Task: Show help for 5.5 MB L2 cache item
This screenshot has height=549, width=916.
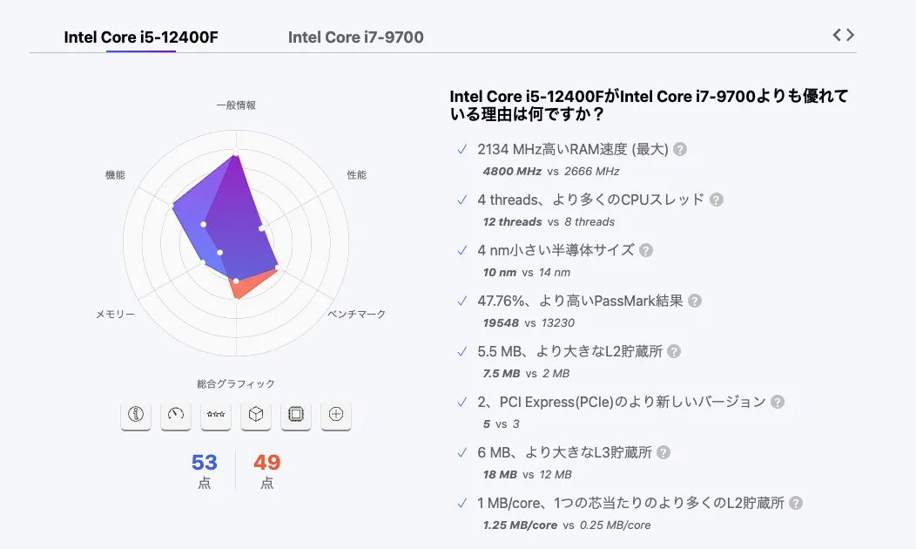Action: 674,351
